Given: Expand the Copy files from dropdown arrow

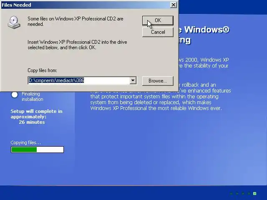Looking at the screenshot, I should 133,80.
